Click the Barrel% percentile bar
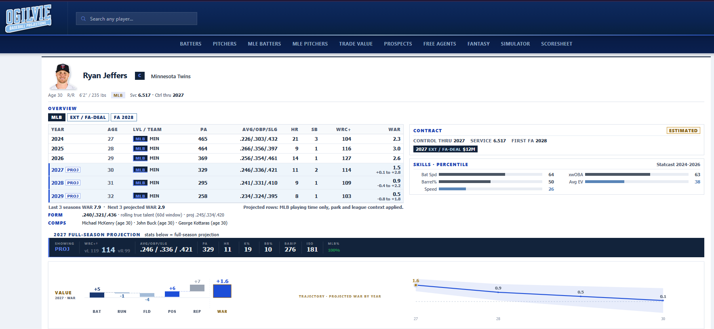714x329 pixels. [491, 182]
